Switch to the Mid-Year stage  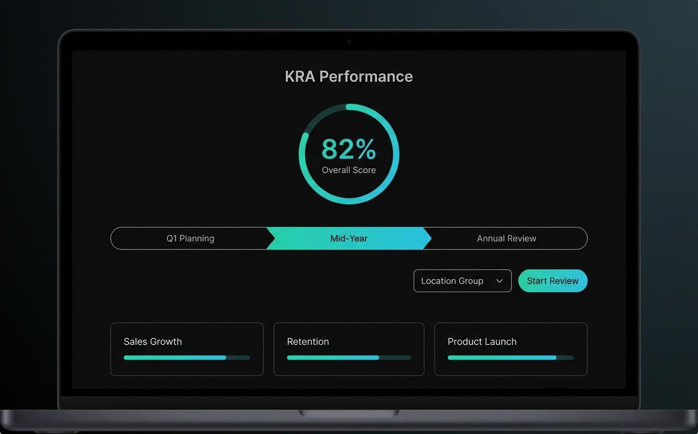pyautogui.click(x=349, y=238)
